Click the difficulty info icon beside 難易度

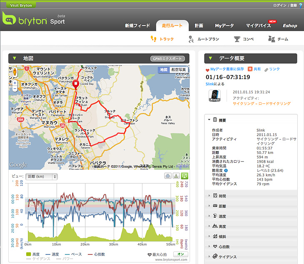(226, 171)
